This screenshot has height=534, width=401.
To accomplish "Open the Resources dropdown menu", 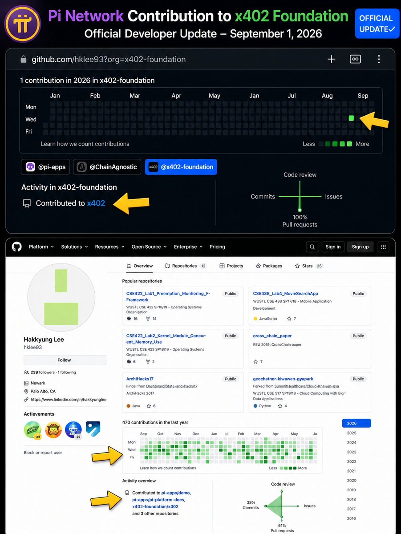I will 109,247.
